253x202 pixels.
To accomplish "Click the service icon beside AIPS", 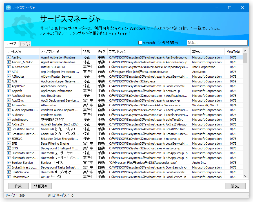I will (x=9, y=72).
